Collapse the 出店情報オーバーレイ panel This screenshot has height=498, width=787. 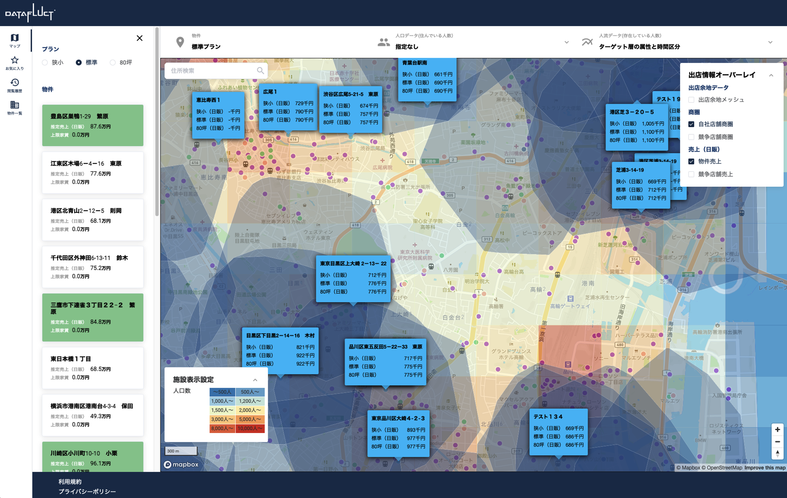(771, 75)
